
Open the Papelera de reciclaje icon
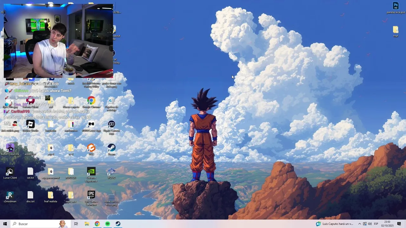coord(111,104)
